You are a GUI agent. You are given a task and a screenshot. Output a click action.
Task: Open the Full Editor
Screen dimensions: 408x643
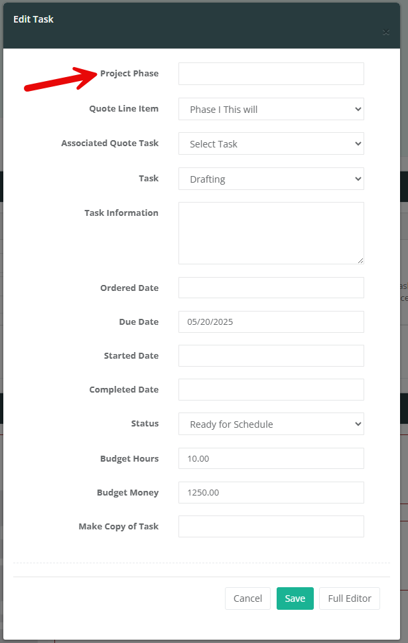(x=350, y=598)
